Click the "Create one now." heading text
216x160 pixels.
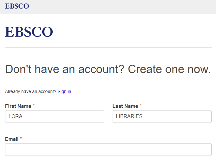point(169,69)
